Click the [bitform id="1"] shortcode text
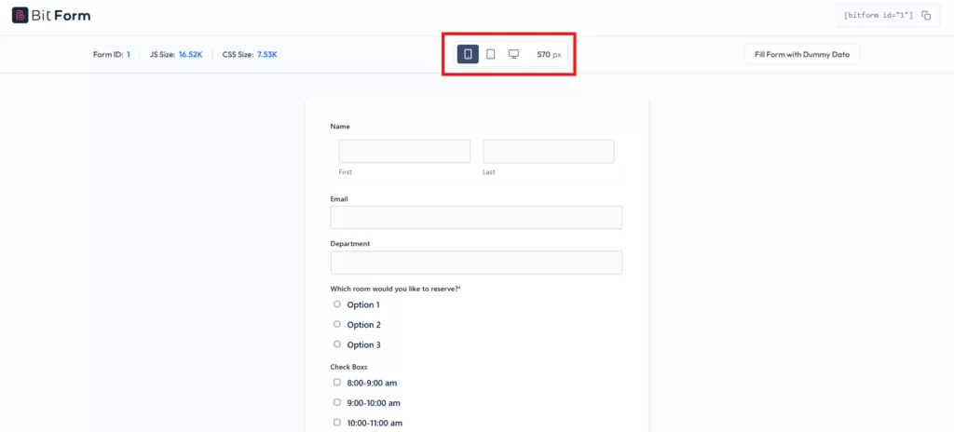 point(878,16)
